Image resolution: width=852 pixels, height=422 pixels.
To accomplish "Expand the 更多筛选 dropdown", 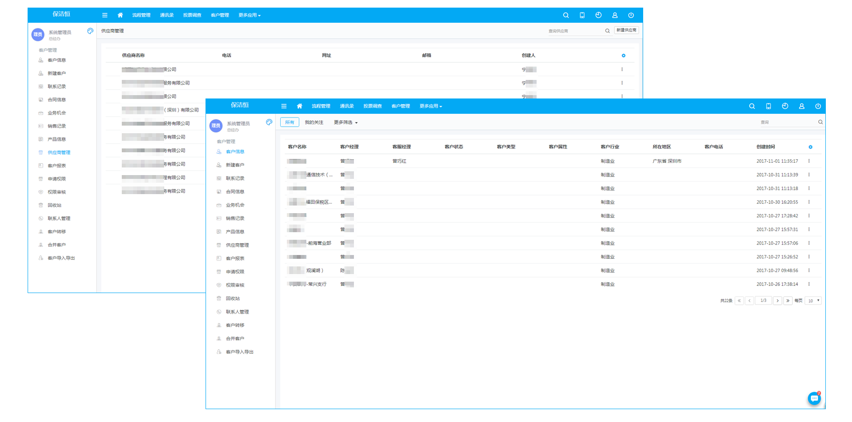I will [x=345, y=122].
